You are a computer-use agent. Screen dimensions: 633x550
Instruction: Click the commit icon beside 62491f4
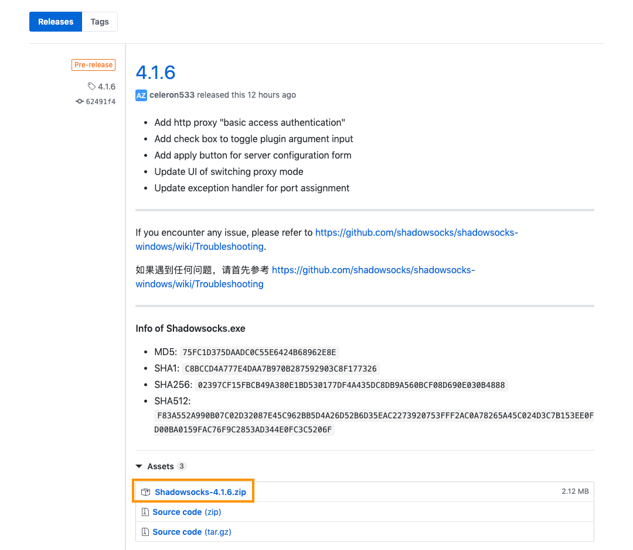(80, 102)
